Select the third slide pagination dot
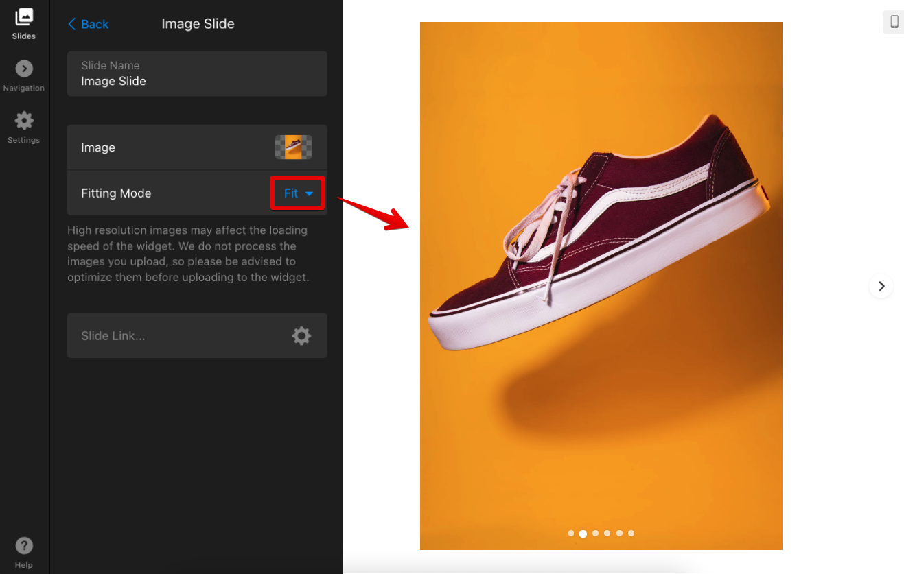 click(595, 533)
